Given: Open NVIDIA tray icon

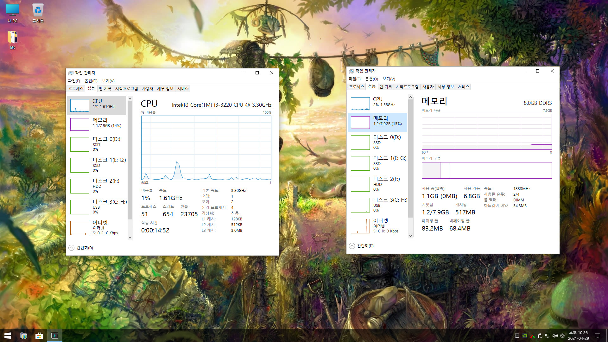Looking at the screenshot, I should pyautogui.click(x=525, y=336).
